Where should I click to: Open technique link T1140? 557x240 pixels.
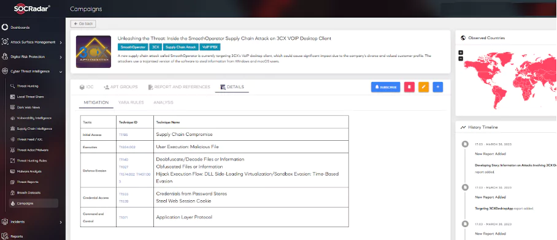[x=123, y=160]
